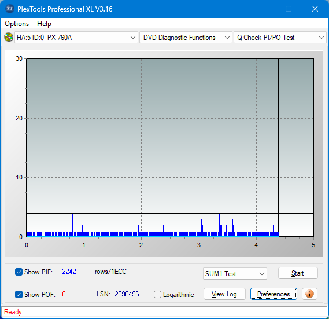The image size is (329, 319).
Task: Click the disc drive icon beside PX-760A
Action: [x=9, y=38]
